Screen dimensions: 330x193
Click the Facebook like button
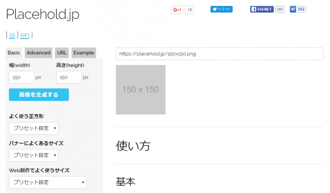pyautogui.click(x=262, y=9)
